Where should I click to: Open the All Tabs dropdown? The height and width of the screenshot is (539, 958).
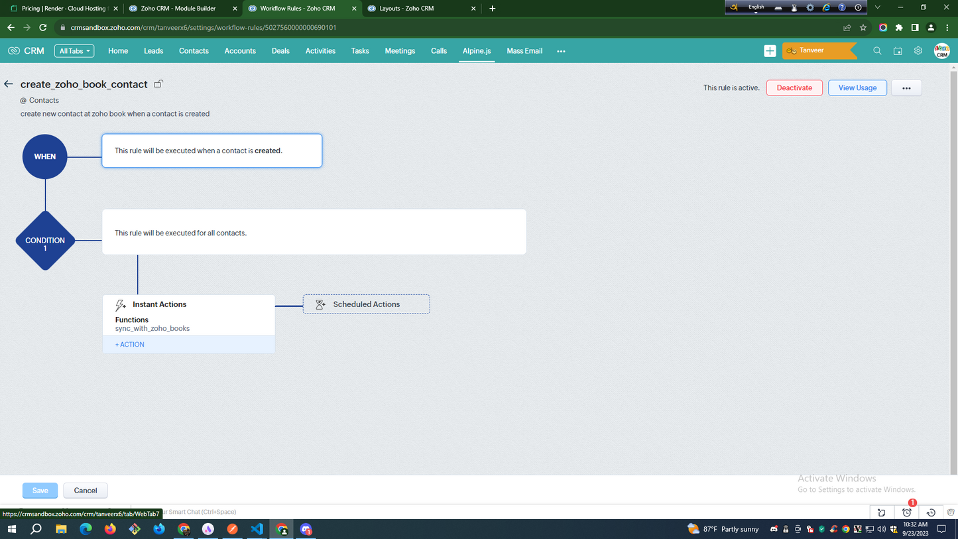click(74, 51)
